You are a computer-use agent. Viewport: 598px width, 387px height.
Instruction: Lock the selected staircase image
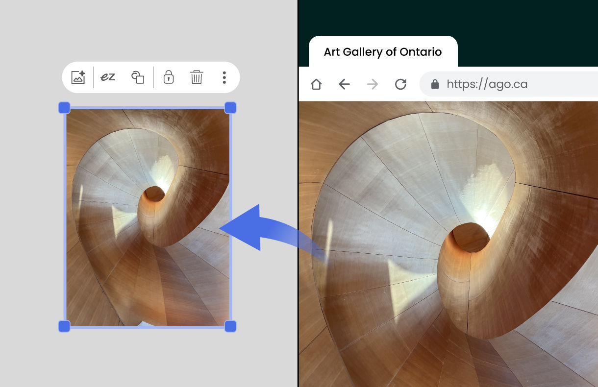click(168, 77)
